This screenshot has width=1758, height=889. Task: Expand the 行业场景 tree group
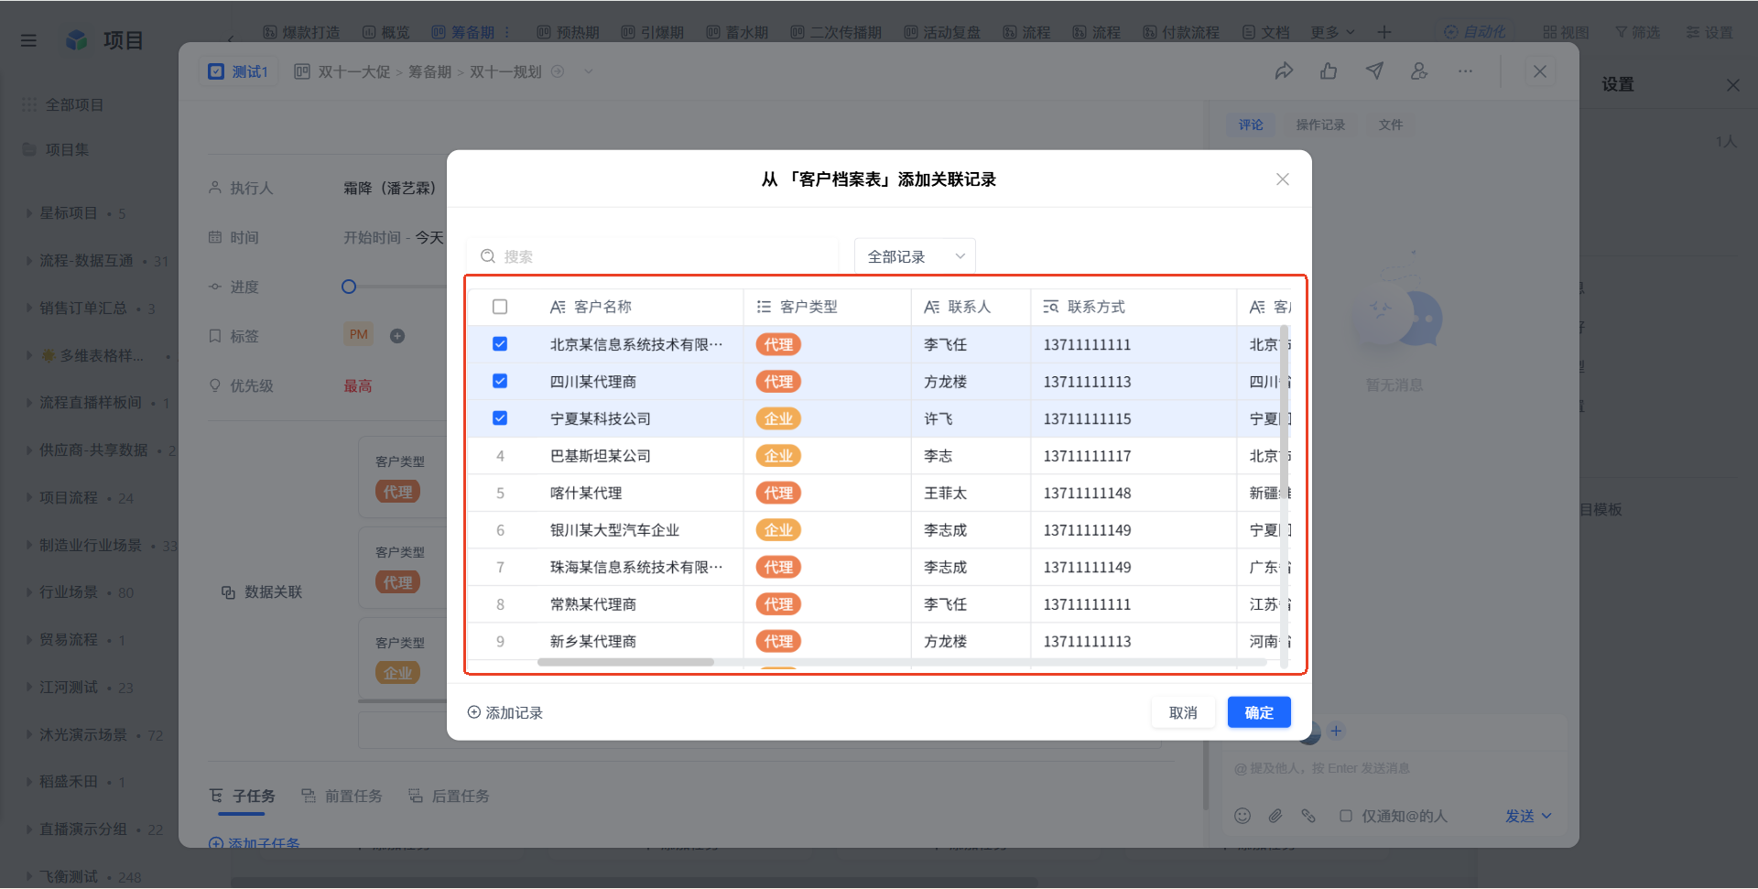click(29, 592)
